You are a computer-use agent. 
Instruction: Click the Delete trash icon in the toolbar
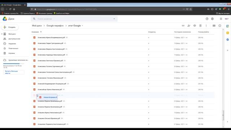tap(200, 26)
